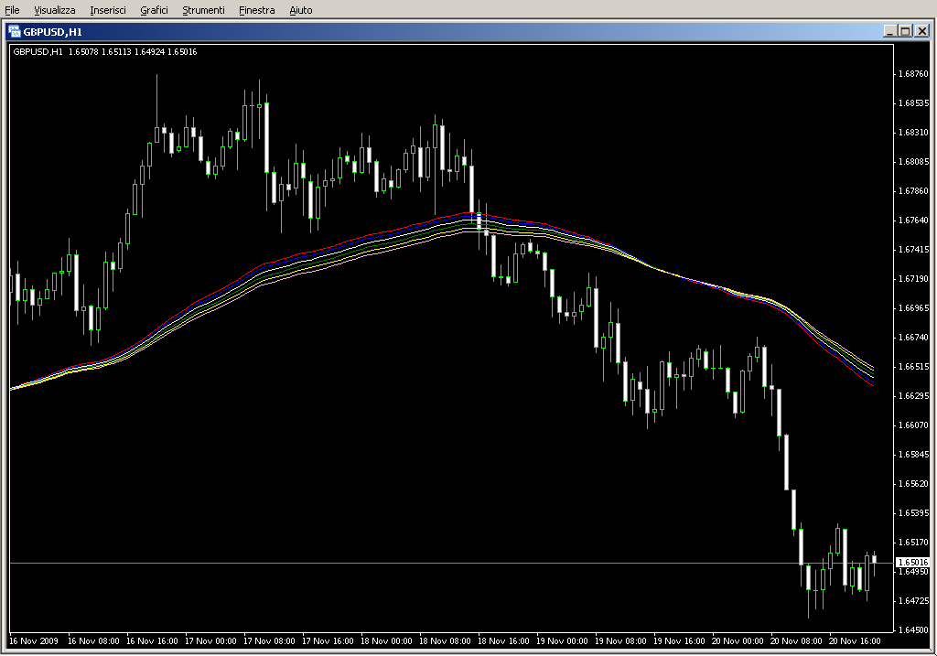Click the GBPUSD,H1 chart window icon
This screenshot has height=656, width=937.
[15, 32]
